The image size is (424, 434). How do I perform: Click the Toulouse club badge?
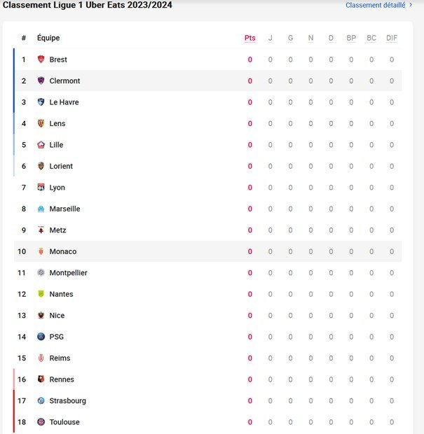coord(41,422)
